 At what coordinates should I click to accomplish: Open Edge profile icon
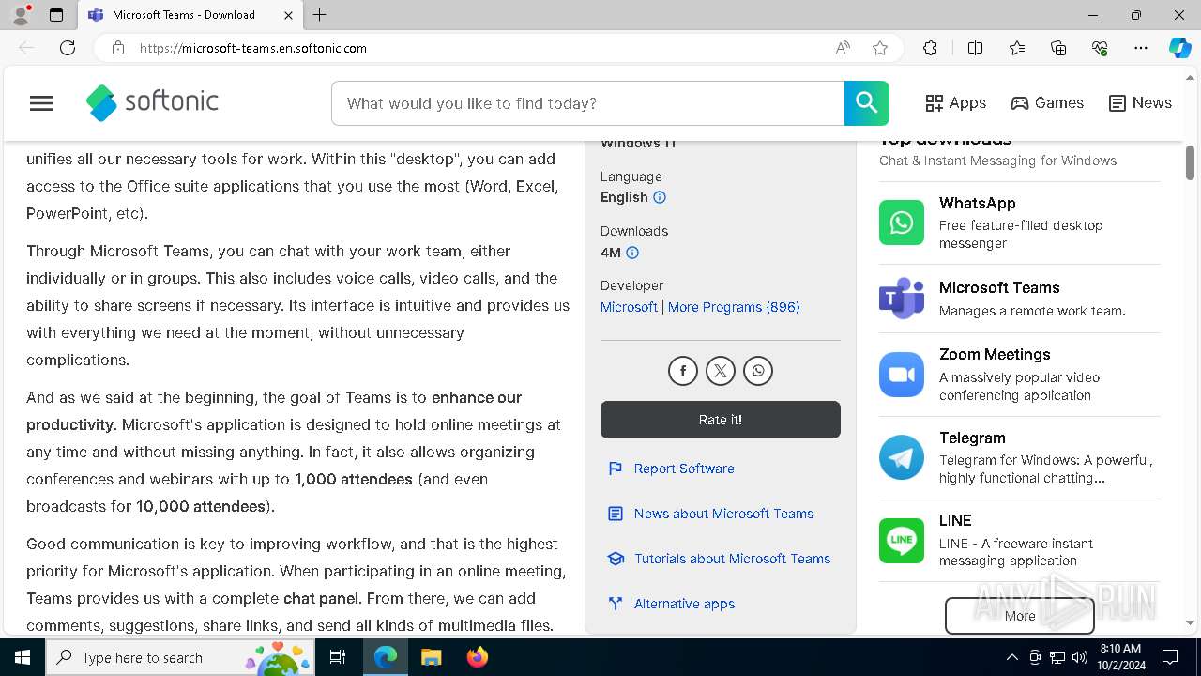pyautogui.click(x=21, y=15)
